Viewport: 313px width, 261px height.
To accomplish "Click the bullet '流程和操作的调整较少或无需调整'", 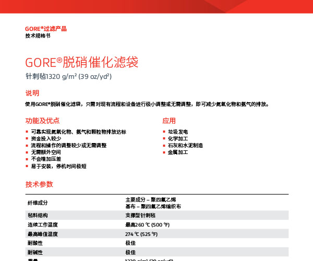I will pos(69,146).
